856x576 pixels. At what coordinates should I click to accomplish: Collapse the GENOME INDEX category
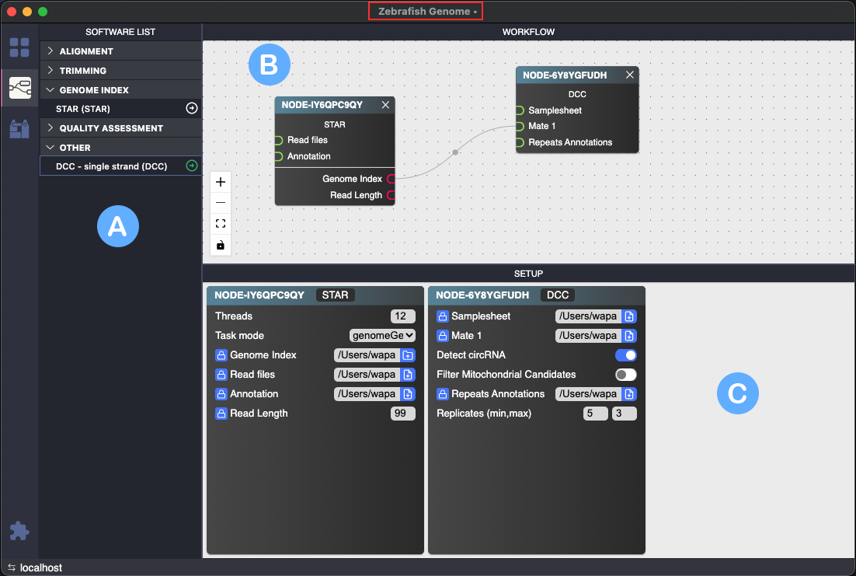click(94, 90)
